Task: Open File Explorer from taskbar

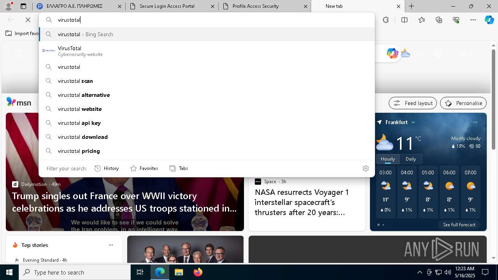Action: pos(179,272)
